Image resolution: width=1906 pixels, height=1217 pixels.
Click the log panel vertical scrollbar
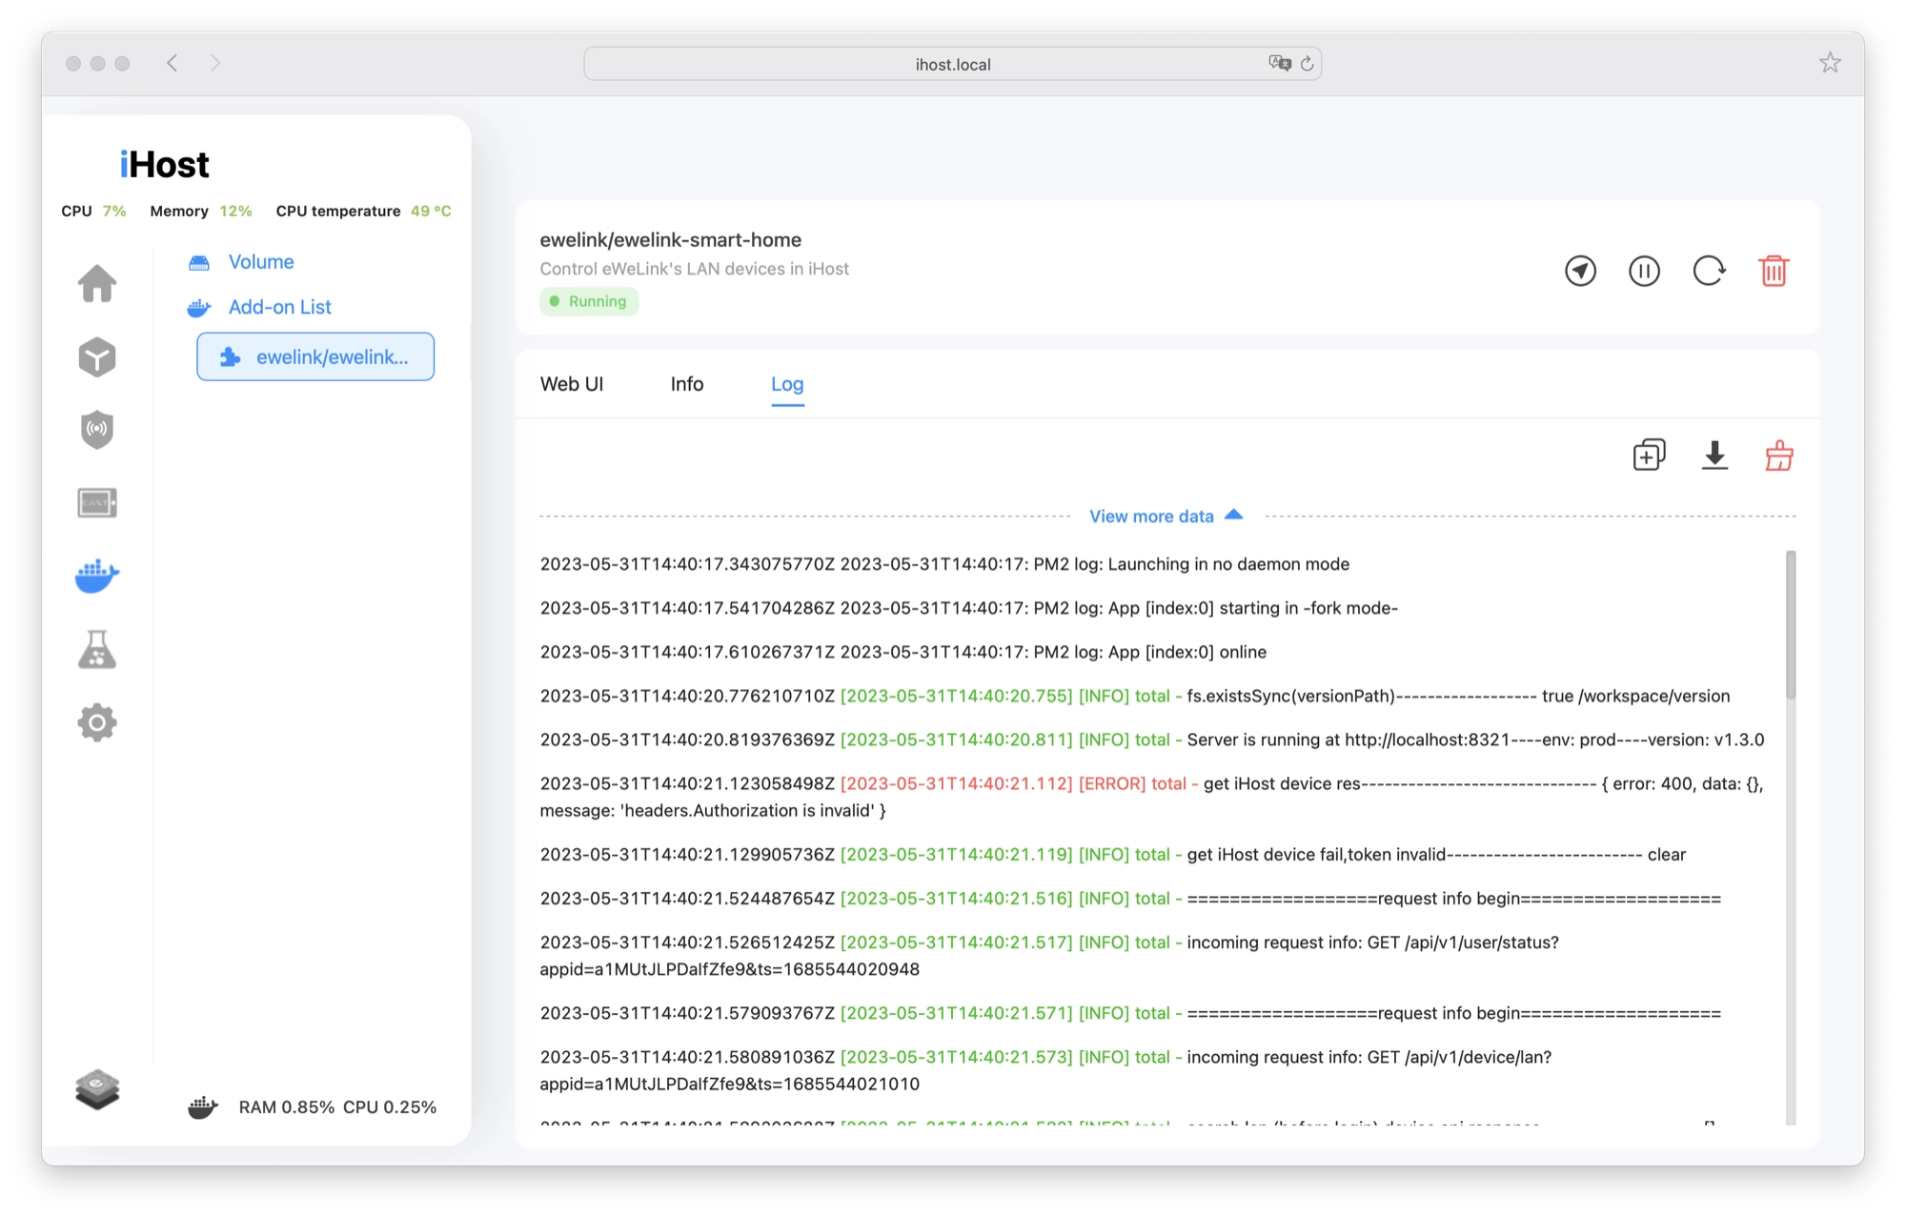click(x=1791, y=625)
